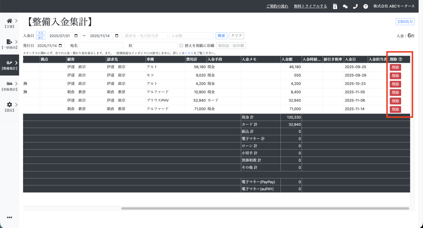Open the chat bubbles icon in header
The image size is (423, 228).
point(345,6)
